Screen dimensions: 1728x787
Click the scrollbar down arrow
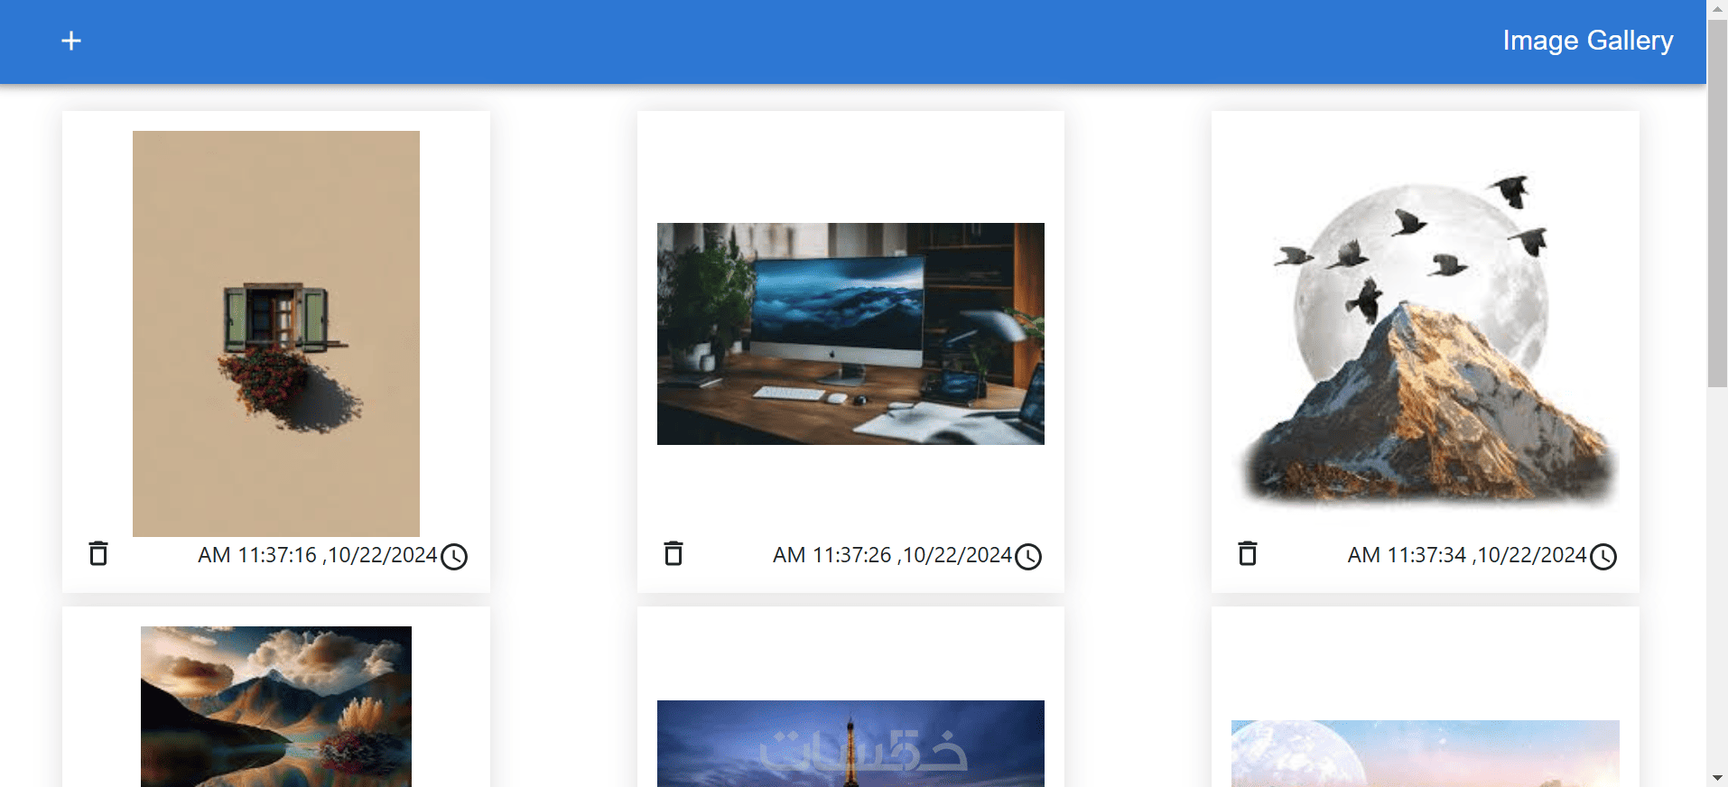pos(1717,777)
